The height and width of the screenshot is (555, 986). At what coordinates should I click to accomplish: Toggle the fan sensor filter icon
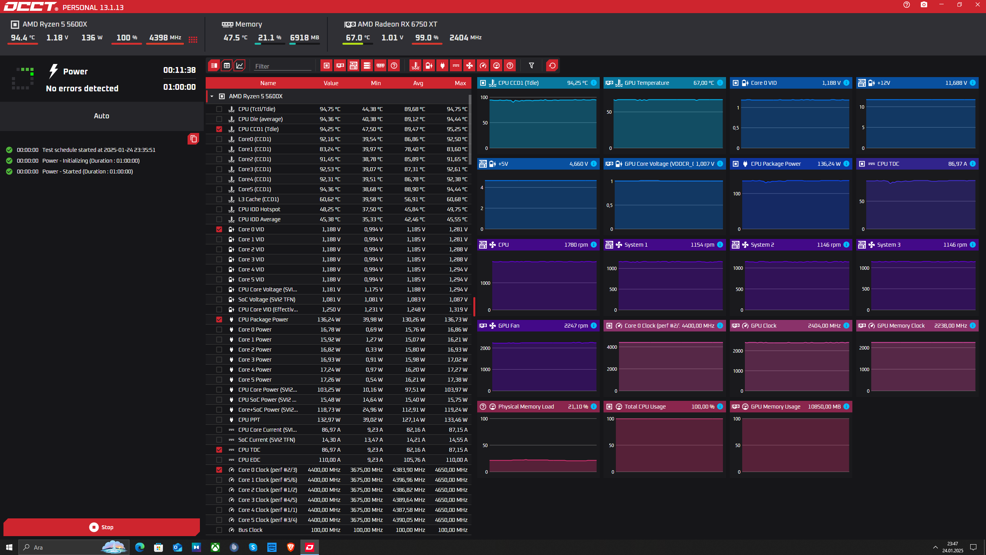469,66
